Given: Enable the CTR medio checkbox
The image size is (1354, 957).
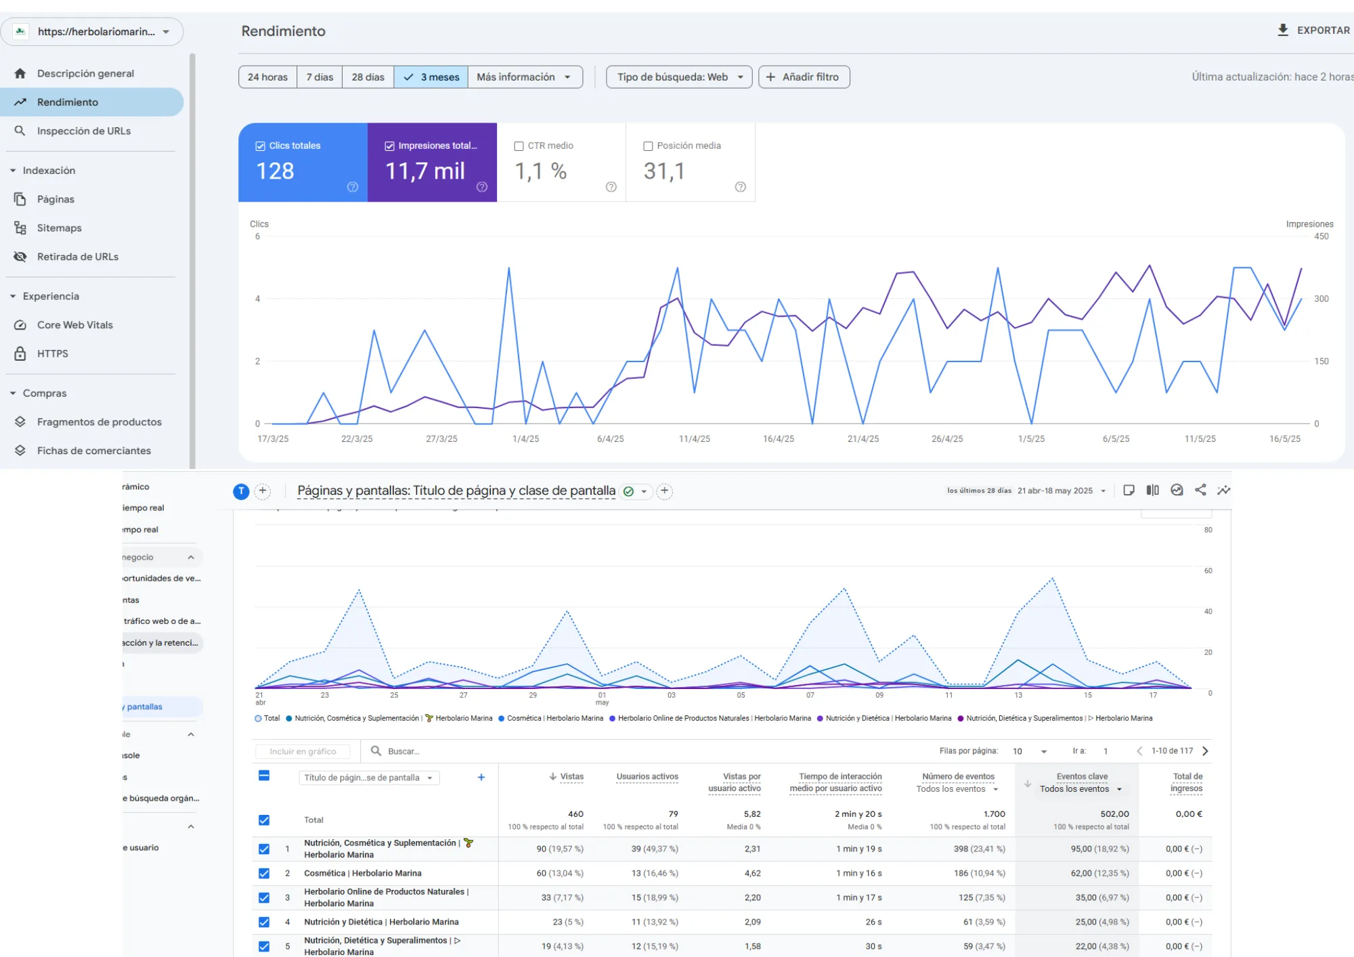Looking at the screenshot, I should (519, 146).
